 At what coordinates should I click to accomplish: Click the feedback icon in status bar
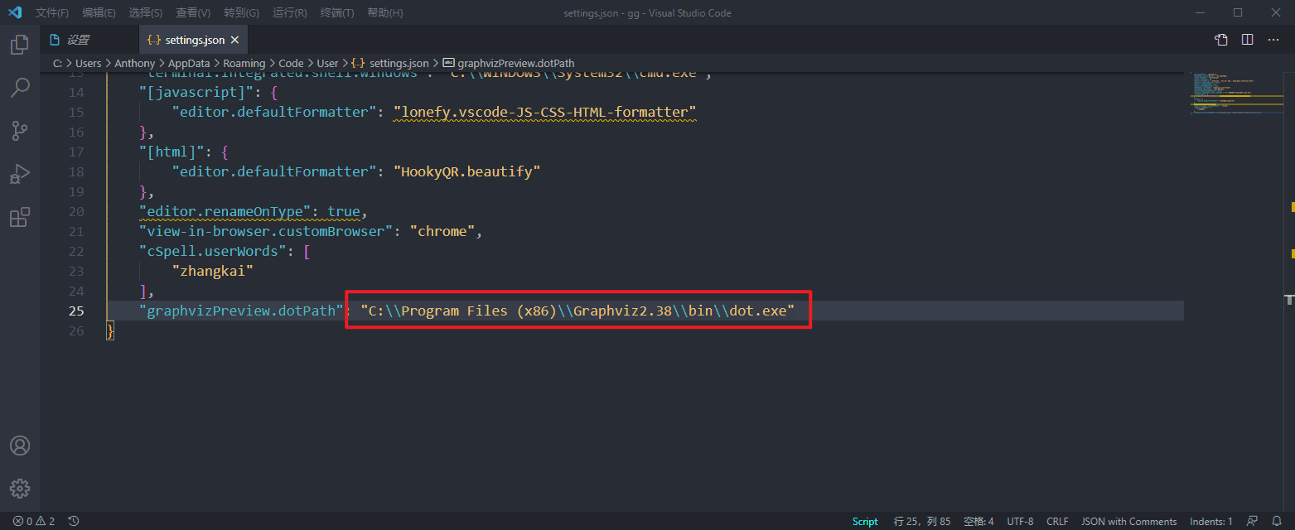(x=1253, y=522)
